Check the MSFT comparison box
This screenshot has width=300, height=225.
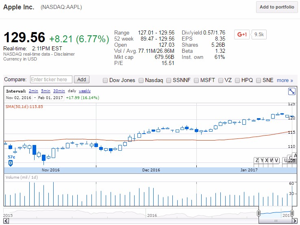[196, 80]
